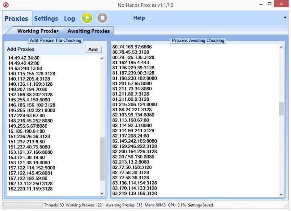Click the grey Stop button
The height and width of the screenshot is (211, 291).
[102, 18]
